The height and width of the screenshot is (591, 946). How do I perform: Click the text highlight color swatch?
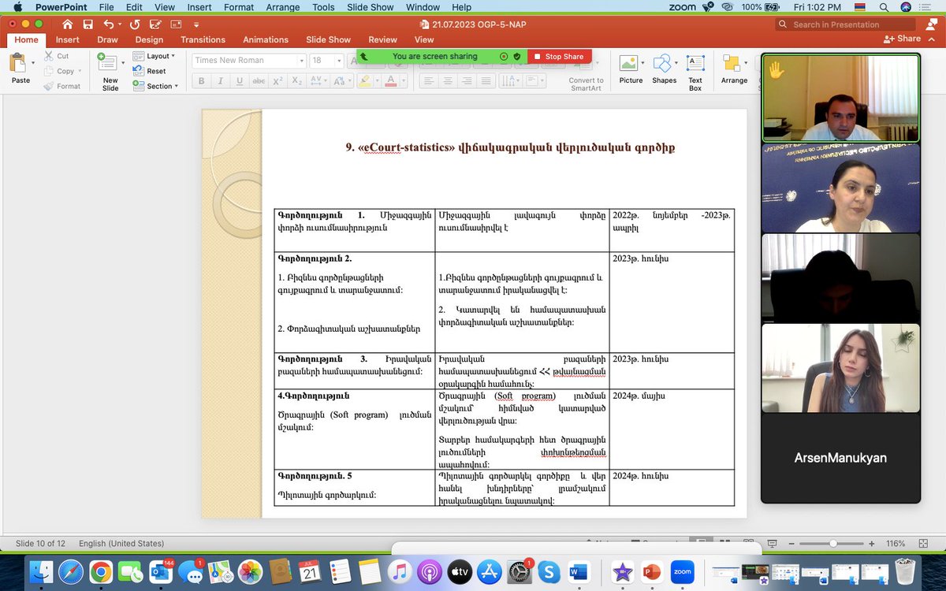click(364, 80)
